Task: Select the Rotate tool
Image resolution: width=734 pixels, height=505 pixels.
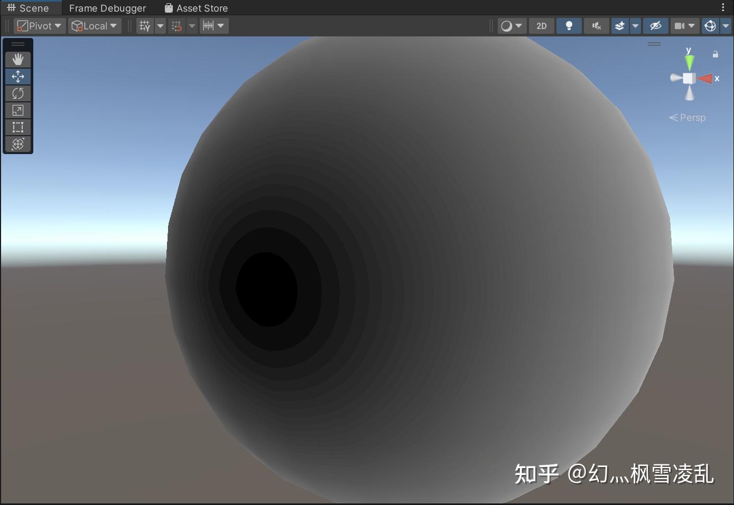Action: tap(18, 93)
